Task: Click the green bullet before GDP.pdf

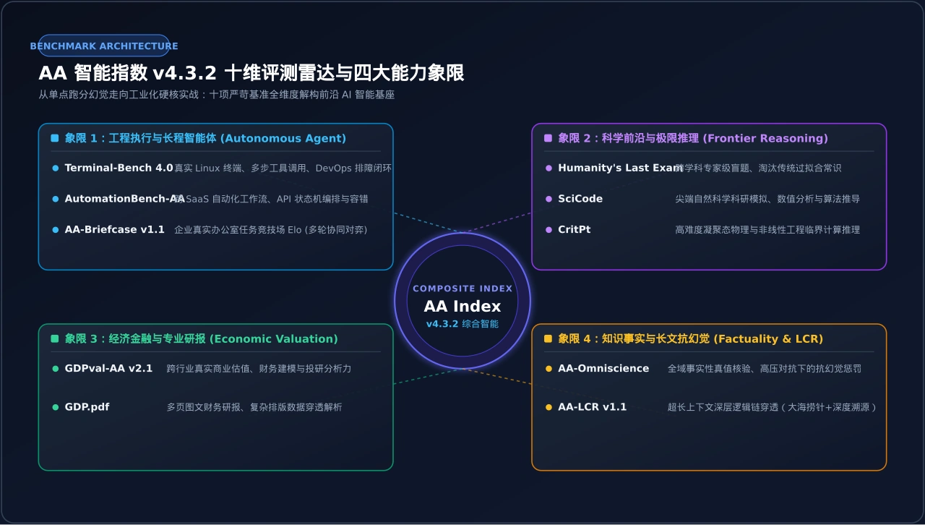Action: (56, 407)
